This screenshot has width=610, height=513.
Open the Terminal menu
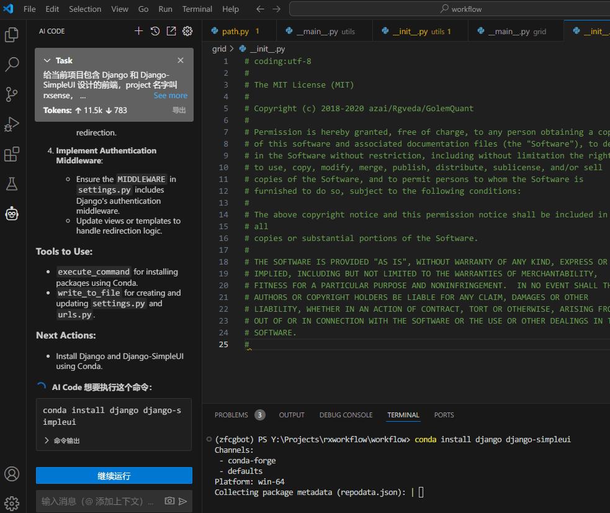pyautogui.click(x=197, y=9)
